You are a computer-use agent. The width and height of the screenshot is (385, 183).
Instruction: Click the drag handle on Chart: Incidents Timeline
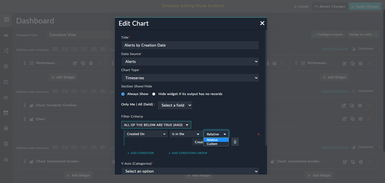24,105
